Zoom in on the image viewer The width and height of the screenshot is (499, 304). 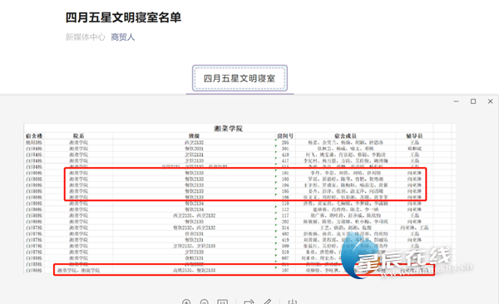pyautogui.click(x=186, y=302)
